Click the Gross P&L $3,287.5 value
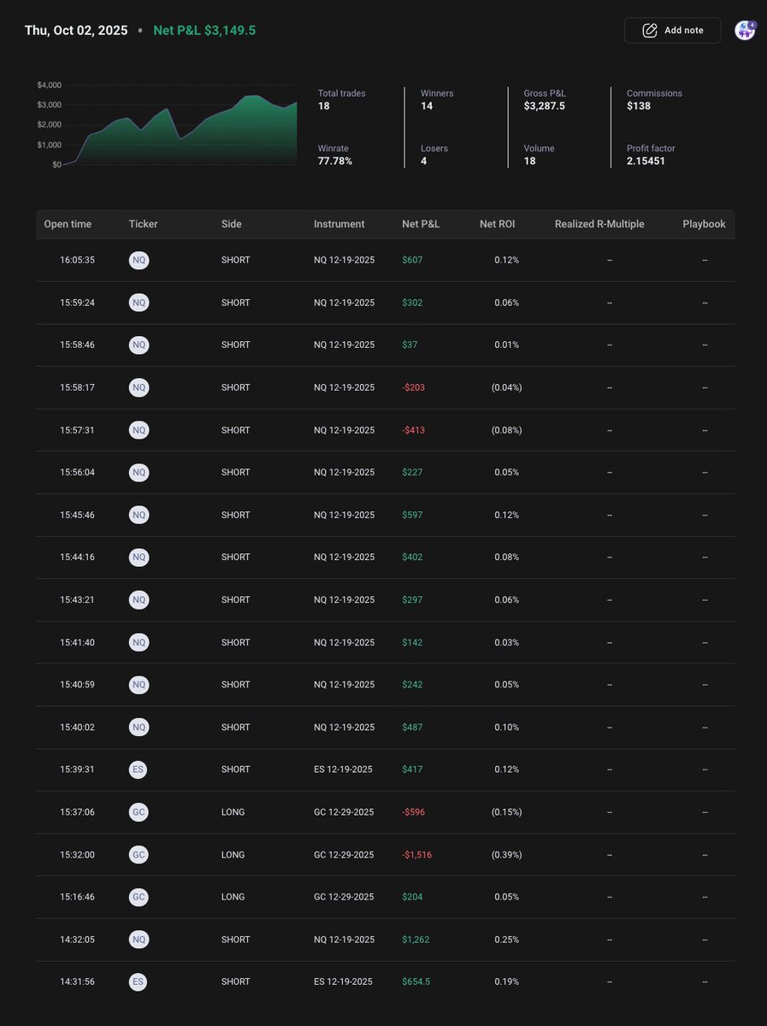Viewport: 767px width, 1026px height. (544, 106)
